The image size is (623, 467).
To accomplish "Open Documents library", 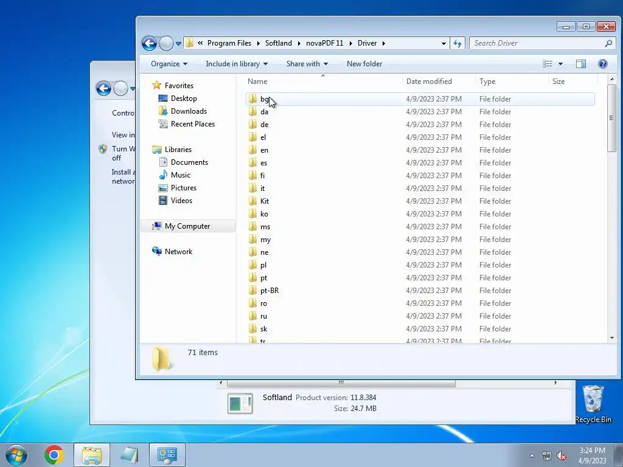I will 189,162.
